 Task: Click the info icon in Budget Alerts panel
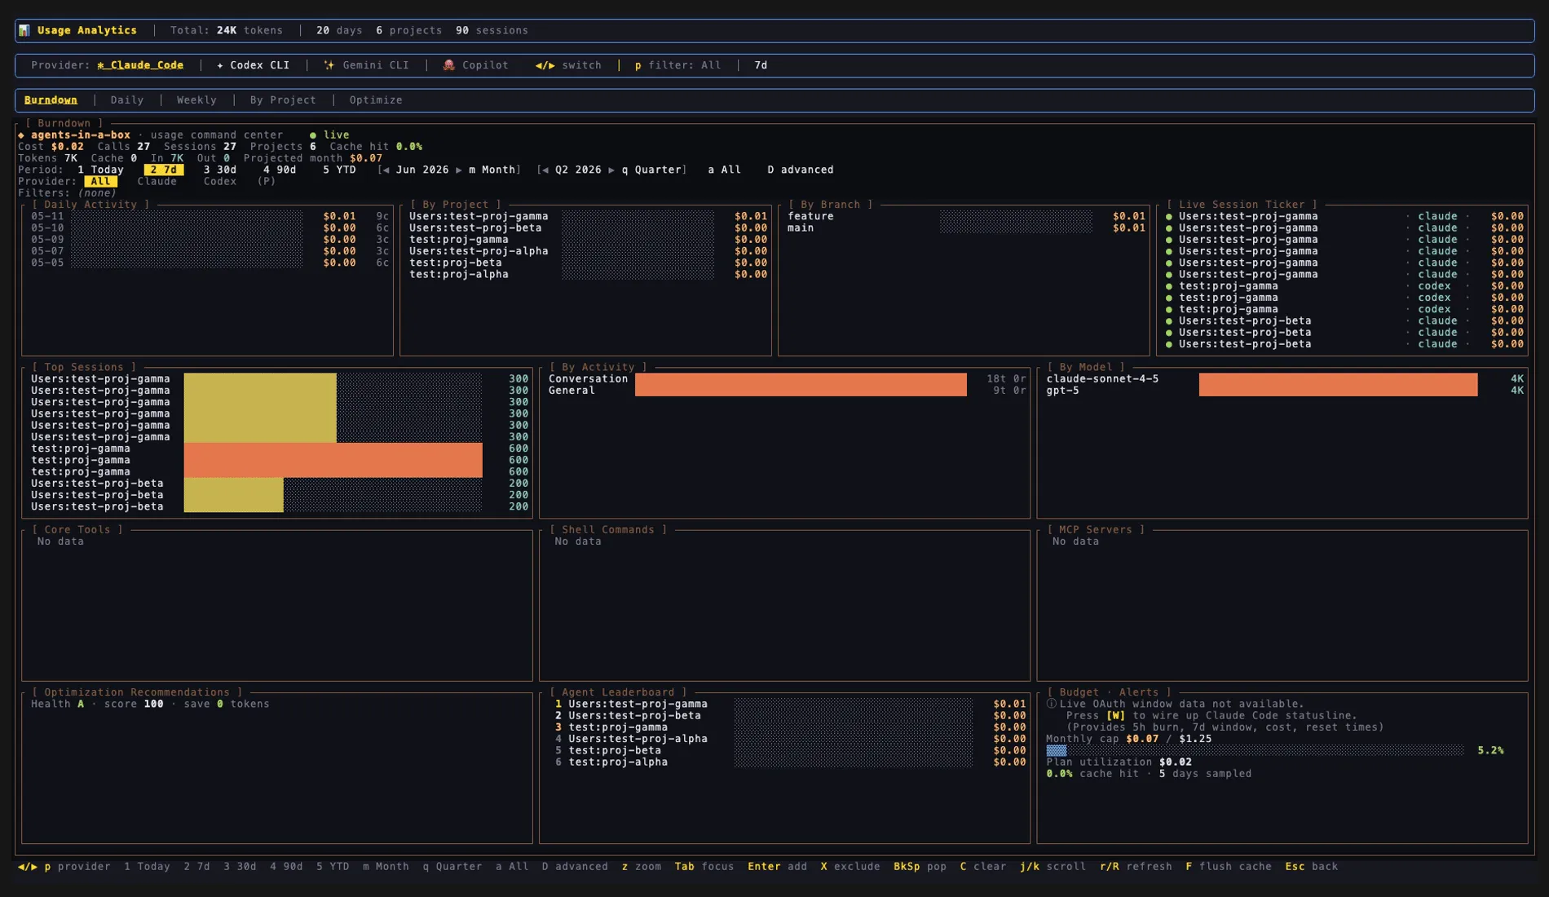tap(1052, 704)
